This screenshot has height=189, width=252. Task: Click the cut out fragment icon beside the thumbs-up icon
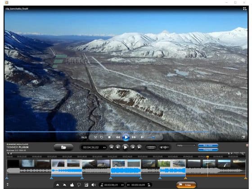[x=79, y=185]
